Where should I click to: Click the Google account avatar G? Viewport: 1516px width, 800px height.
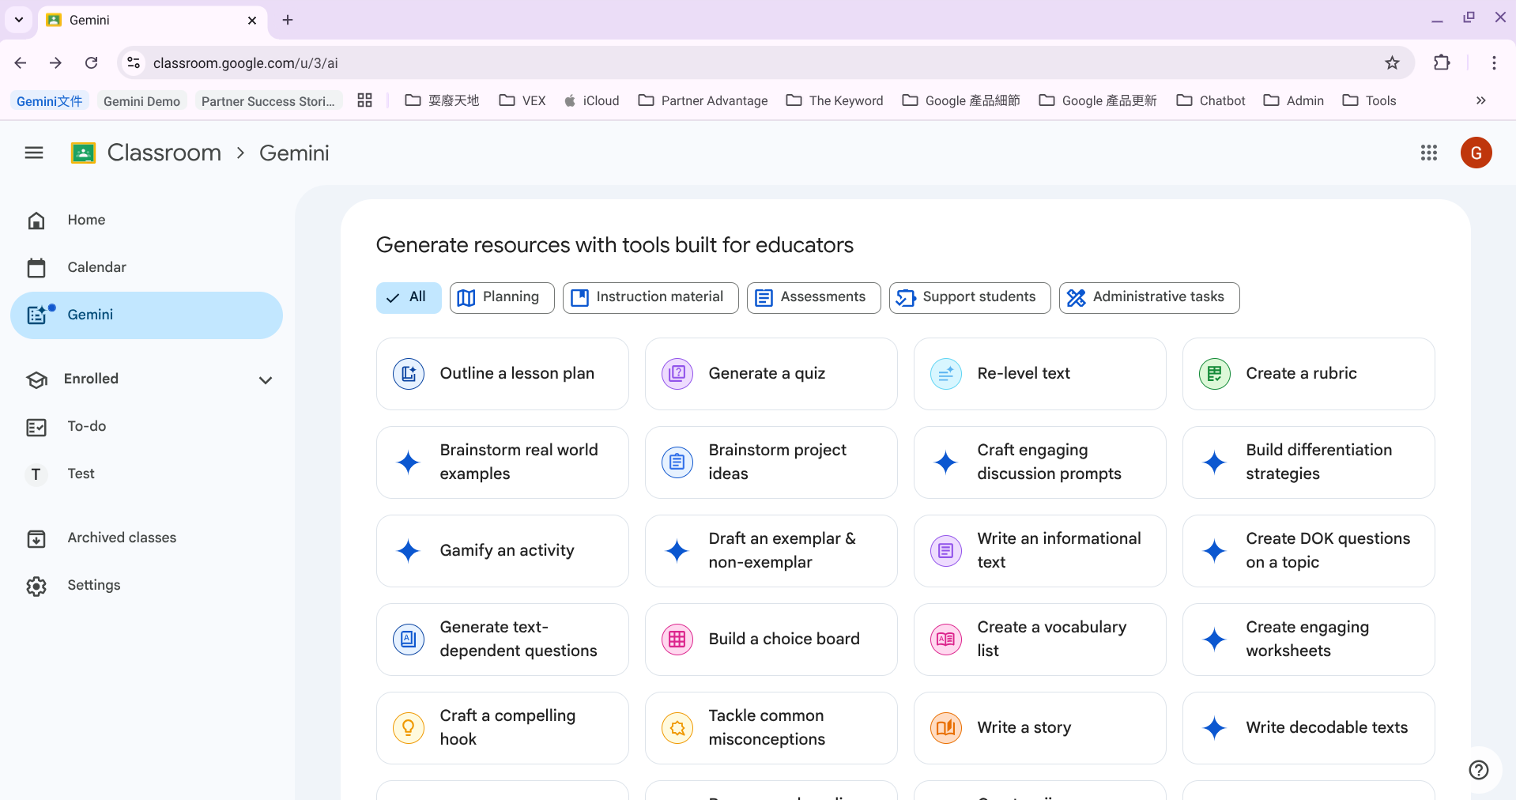tap(1476, 153)
